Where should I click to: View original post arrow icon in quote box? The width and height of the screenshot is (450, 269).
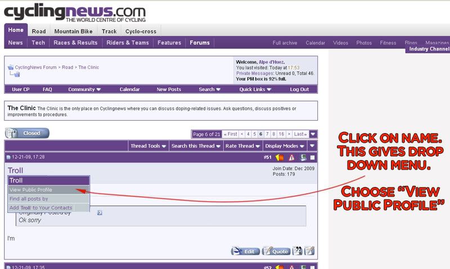[100, 213]
